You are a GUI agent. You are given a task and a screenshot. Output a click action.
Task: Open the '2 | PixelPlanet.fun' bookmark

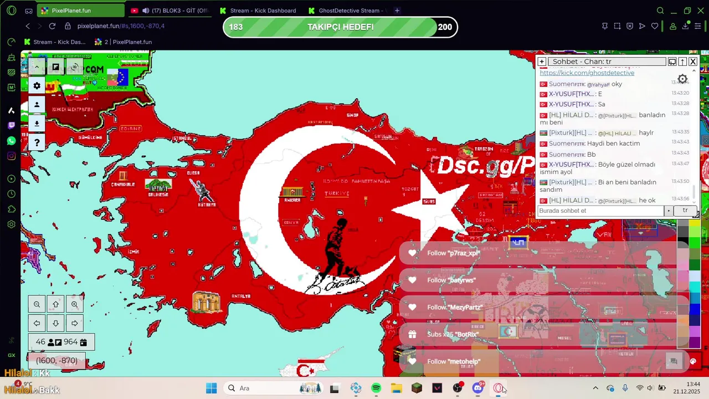coord(123,42)
